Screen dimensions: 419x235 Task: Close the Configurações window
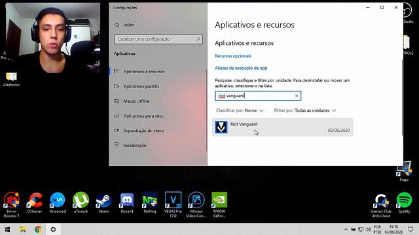pos(396,7)
